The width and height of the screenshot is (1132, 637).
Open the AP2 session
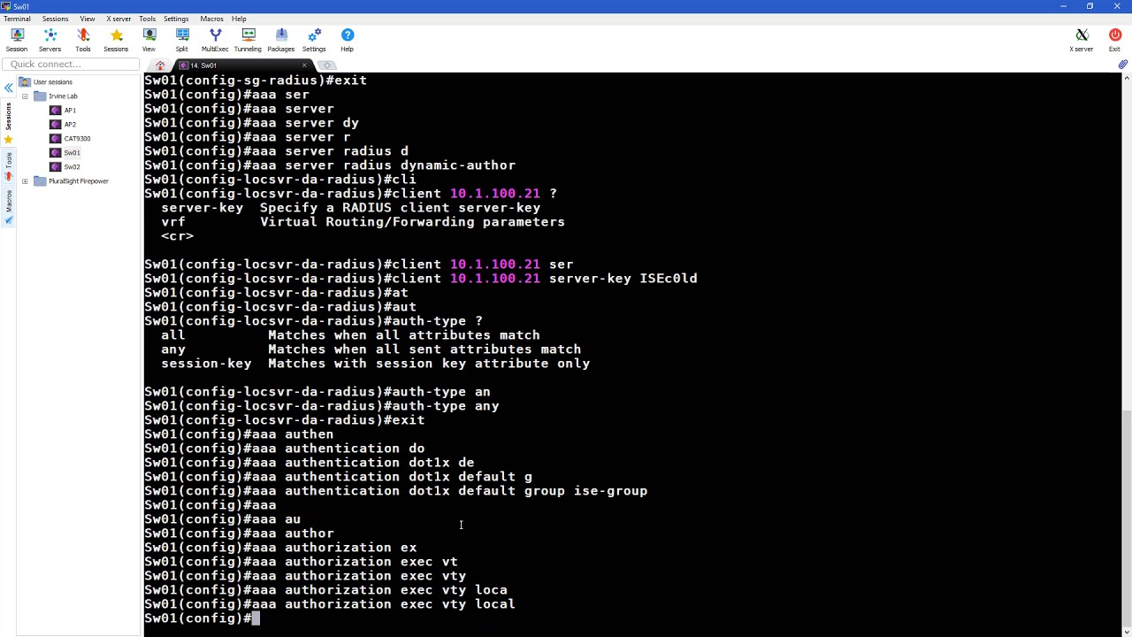point(70,124)
